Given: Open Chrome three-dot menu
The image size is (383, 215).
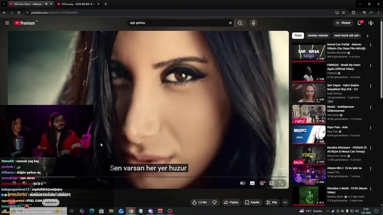Looking at the screenshot, I should click(x=379, y=13).
